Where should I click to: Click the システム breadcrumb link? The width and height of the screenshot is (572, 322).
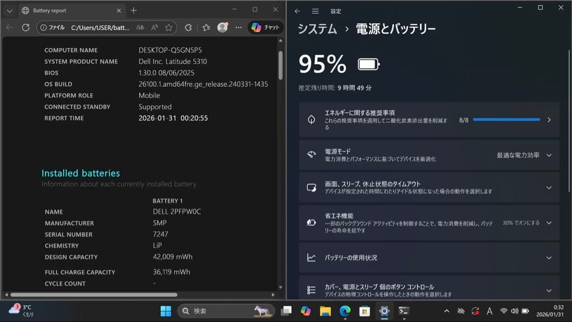coord(317,29)
